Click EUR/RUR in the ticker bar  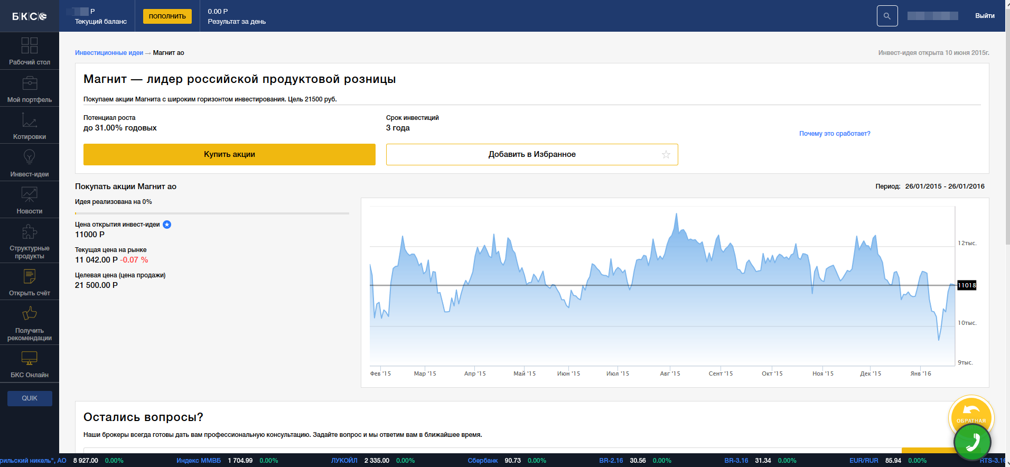(864, 461)
